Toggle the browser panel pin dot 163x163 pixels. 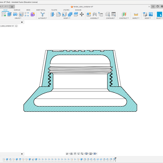pos(22,22)
